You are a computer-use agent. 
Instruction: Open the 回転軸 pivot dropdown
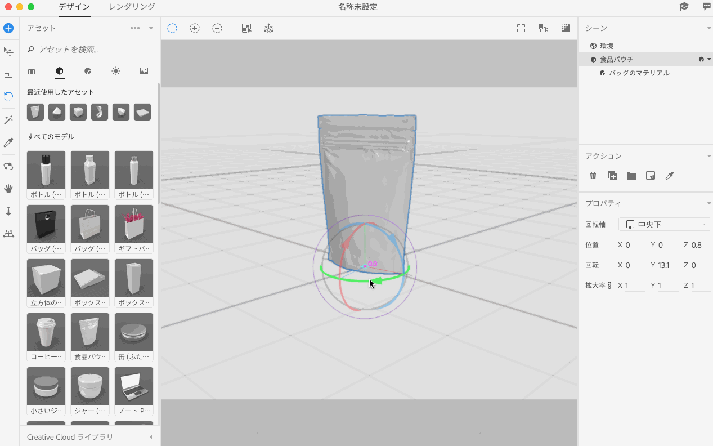point(665,225)
